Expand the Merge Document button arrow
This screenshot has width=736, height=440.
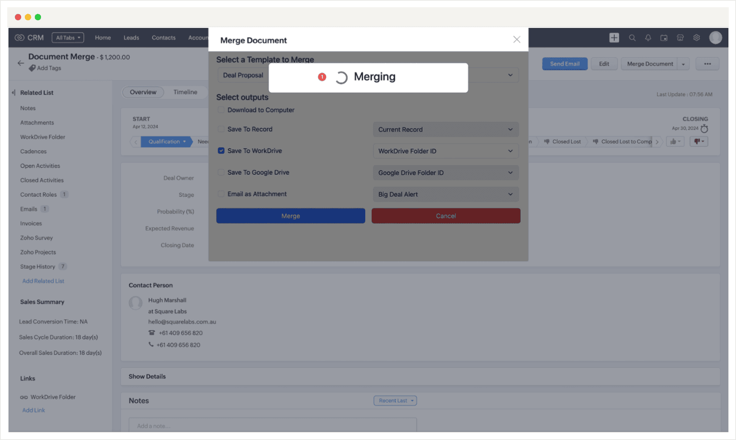[683, 64]
